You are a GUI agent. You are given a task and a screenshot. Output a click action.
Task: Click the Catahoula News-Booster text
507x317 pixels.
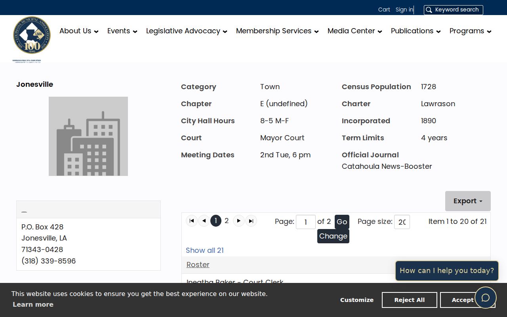tap(387, 166)
